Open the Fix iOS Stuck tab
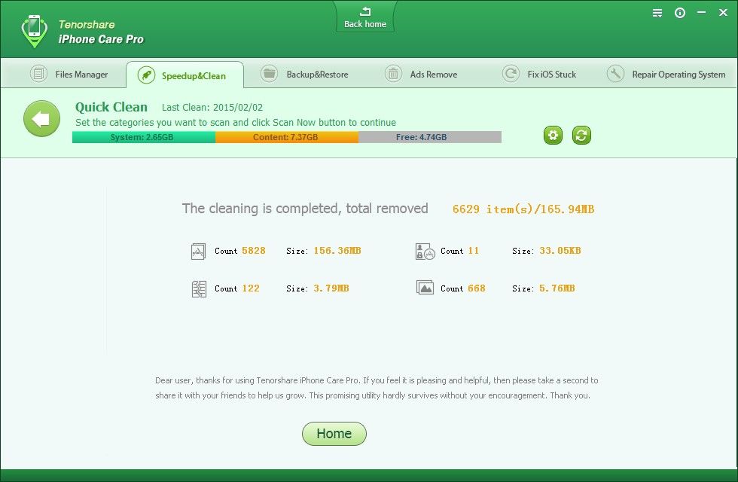Screen dimensions: 738x482 click(540, 75)
